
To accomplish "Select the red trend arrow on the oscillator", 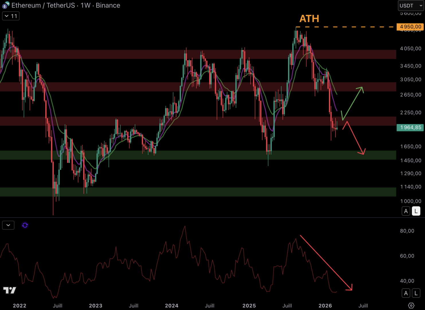I will (x=326, y=262).
